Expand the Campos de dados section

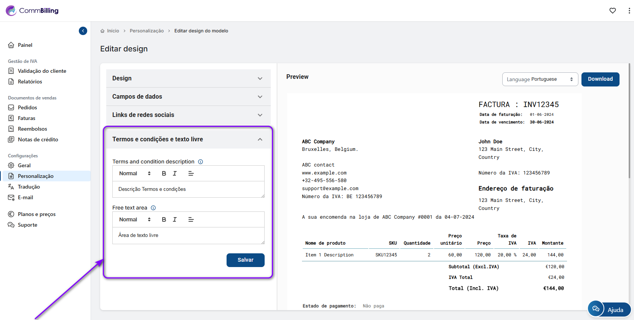click(x=188, y=96)
